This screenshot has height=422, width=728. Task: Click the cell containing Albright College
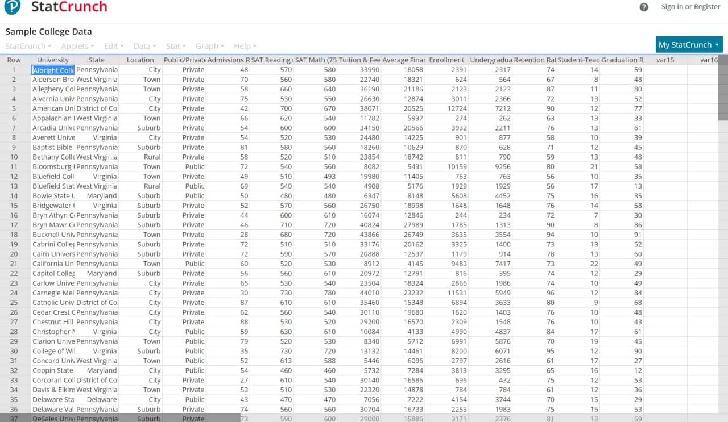coord(52,70)
